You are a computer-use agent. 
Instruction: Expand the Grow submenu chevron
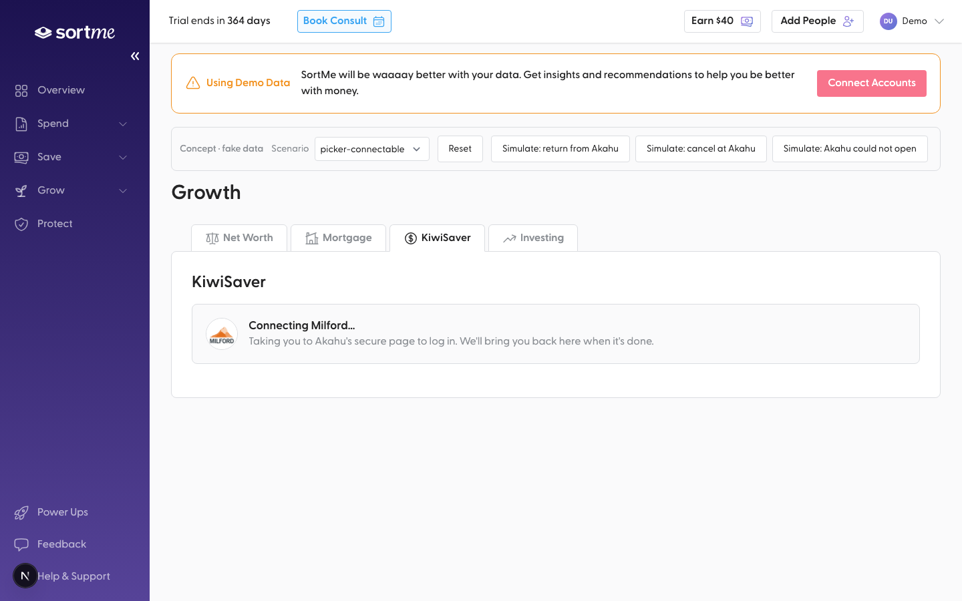coord(123,190)
